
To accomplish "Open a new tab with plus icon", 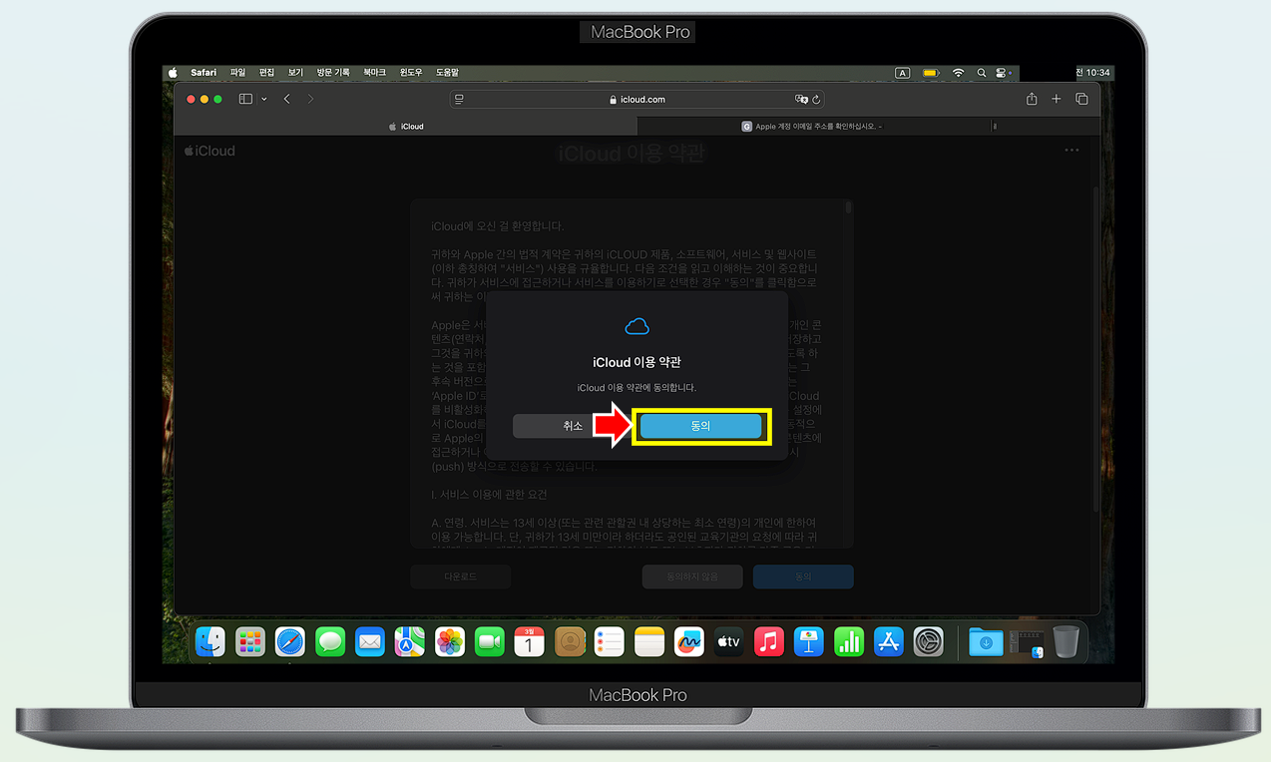I will pyautogui.click(x=1057, y=99).
